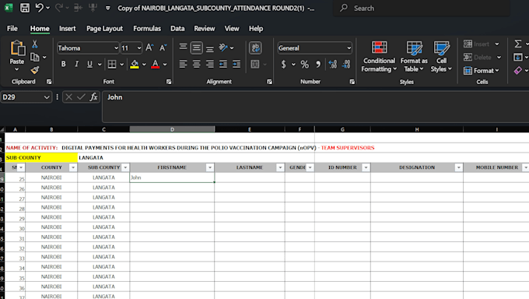Open Number format dialog launcher
The height and width of the screenshot is (299, 529).
[x=352, y=82]
